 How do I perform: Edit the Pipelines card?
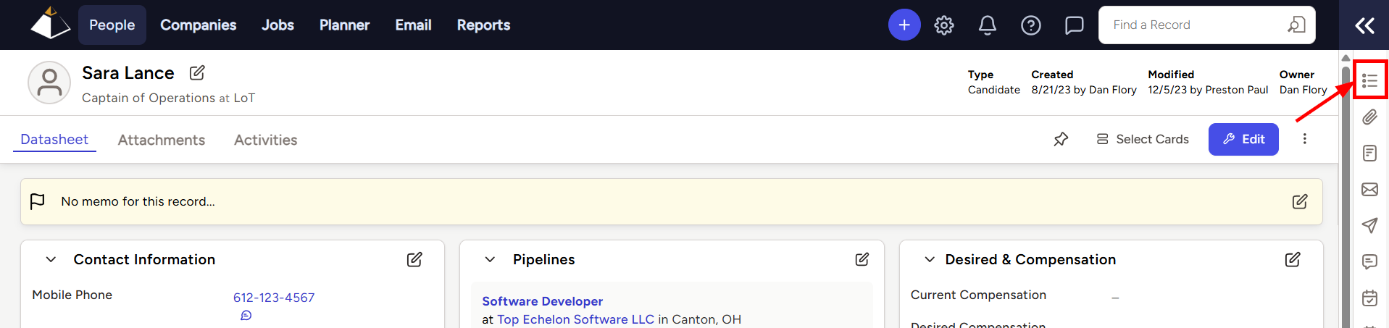coord(862,259)
